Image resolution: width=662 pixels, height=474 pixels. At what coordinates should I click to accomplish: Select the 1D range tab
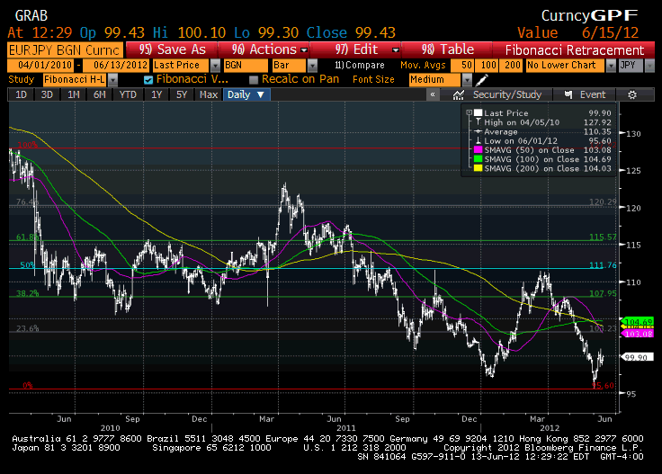(x=21, y=94)
